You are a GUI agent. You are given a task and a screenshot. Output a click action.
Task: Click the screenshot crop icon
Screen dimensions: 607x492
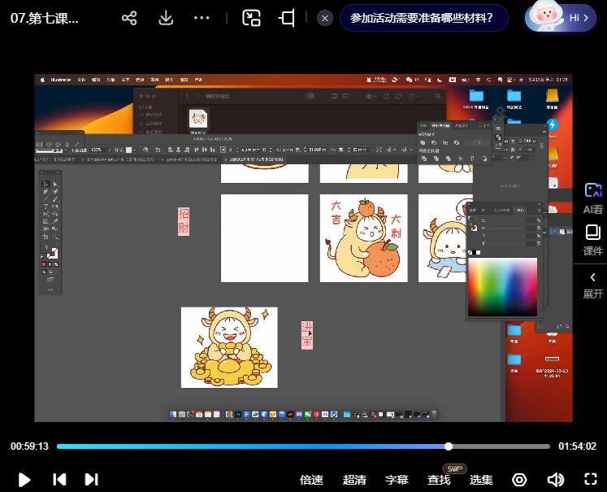click(287, 18)
